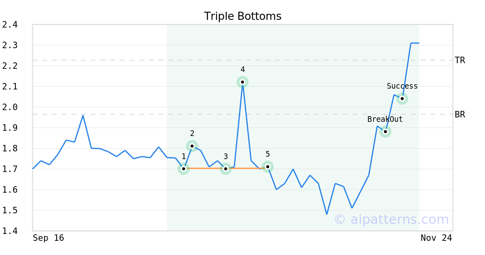Click the 1.4 y-axis label
This screenshot has height=255, width=485.
tap(10, 231)
